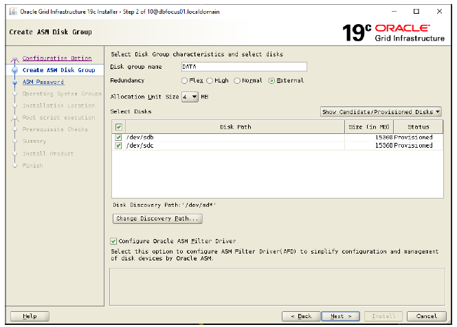Select Create ASM Disk Group step
Viewport: 457px width, 327px height.
pyautogui.click(x=59, y=70)
